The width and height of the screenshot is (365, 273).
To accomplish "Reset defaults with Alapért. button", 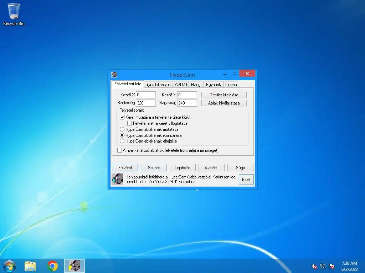I will [x=211, y=168].
